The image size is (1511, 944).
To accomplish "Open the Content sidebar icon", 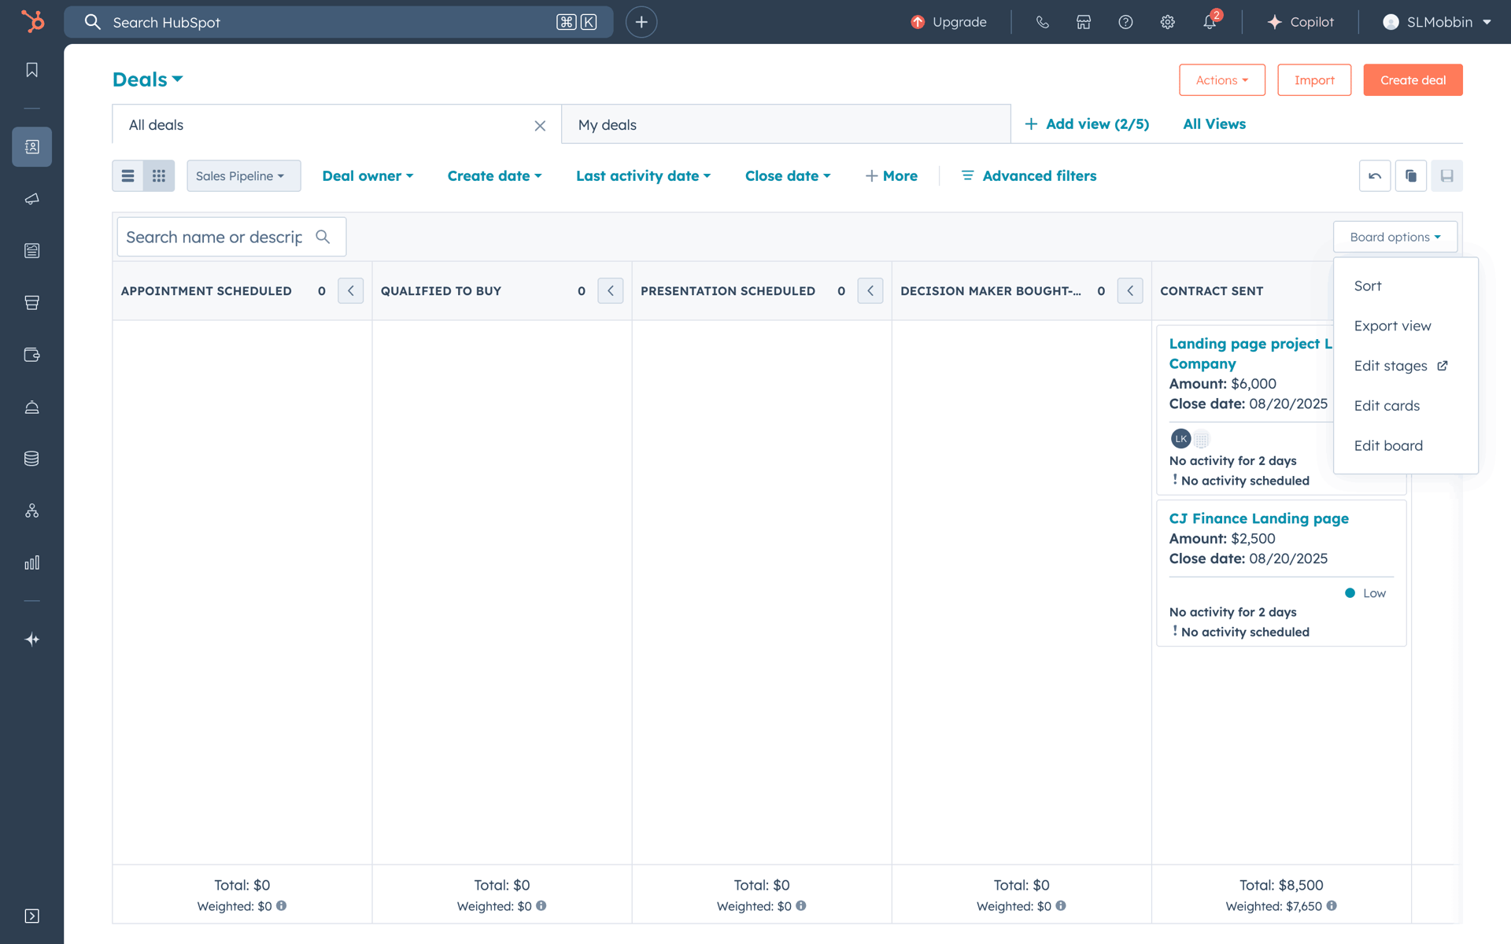I will [x=31, y=251].
